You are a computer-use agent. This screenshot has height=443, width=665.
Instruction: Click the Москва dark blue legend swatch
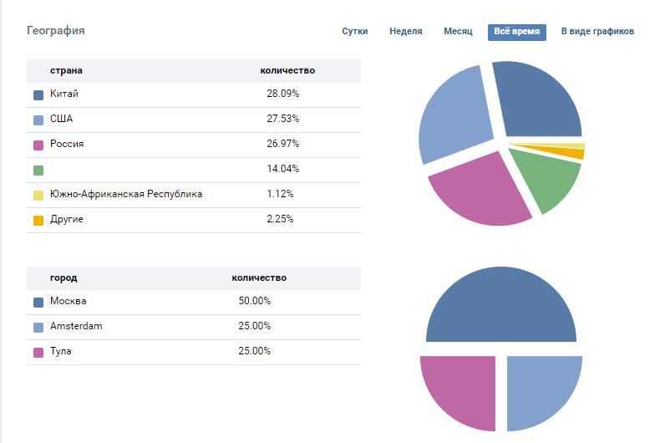click(38, 302)
